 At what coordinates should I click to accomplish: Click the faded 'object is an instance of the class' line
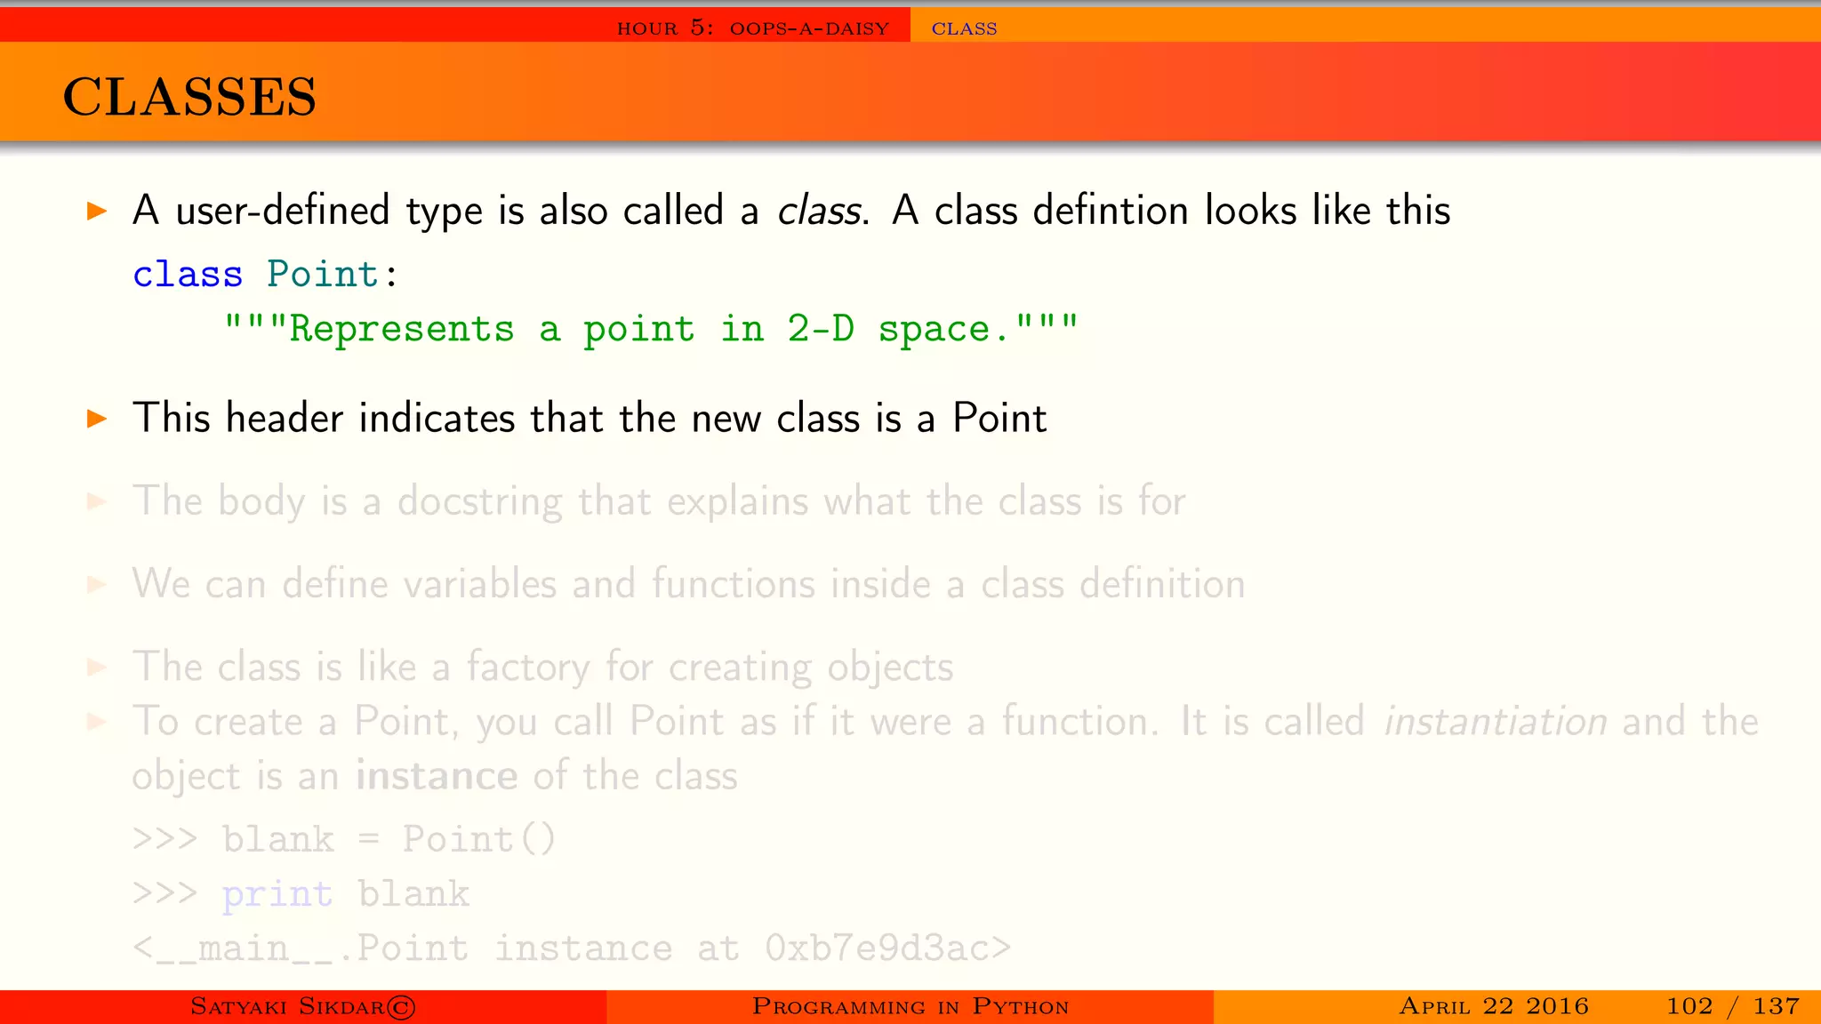point(435,776)
